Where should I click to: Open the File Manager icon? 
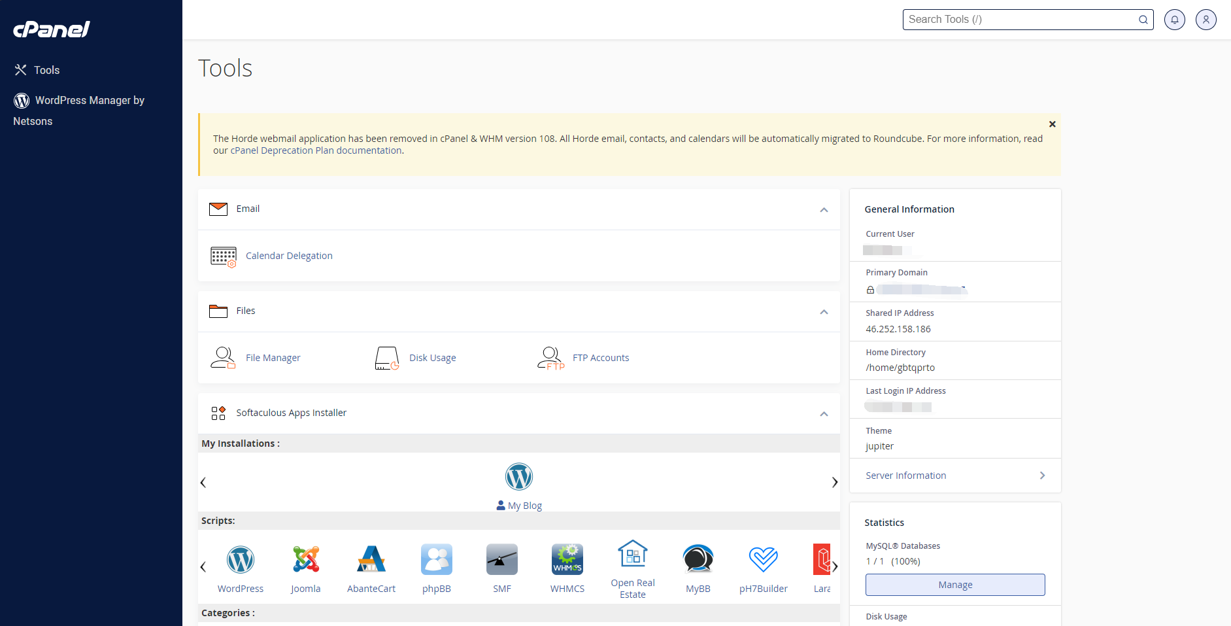pyautogui.click(x=223, y=358)
